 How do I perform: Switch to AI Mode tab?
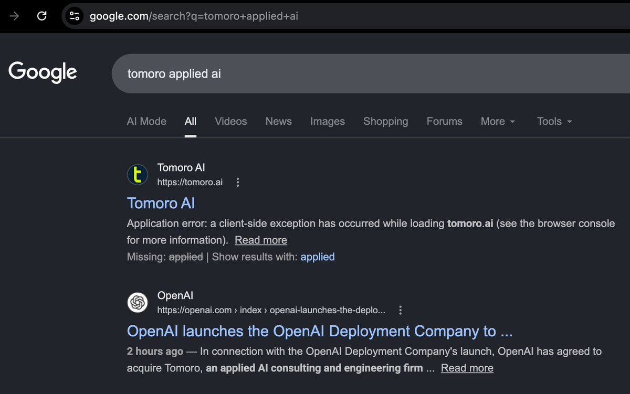[x=146, y=121]
